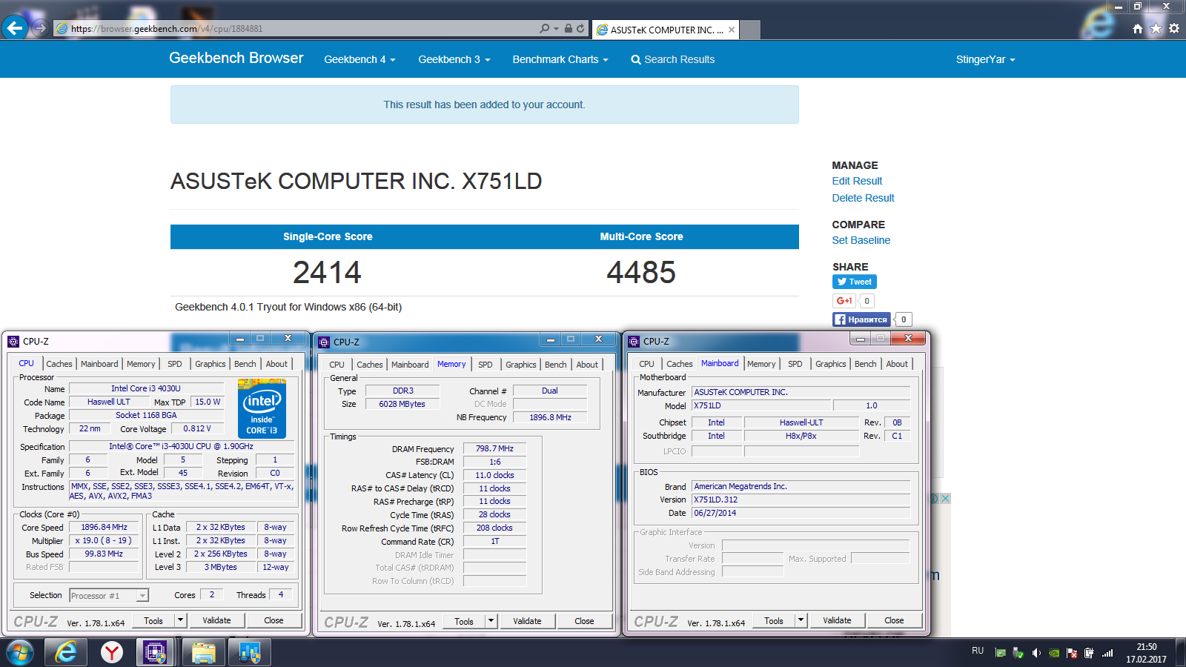Click Close button in left CPU-Z window

click(274, 620)
